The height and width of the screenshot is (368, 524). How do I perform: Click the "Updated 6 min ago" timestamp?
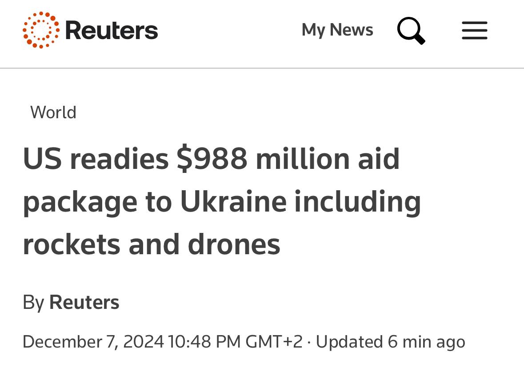(390, 342)
